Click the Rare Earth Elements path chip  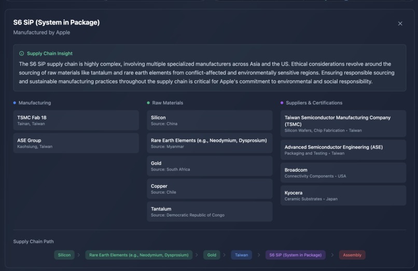pyautogui.click(x=139, y=255)
